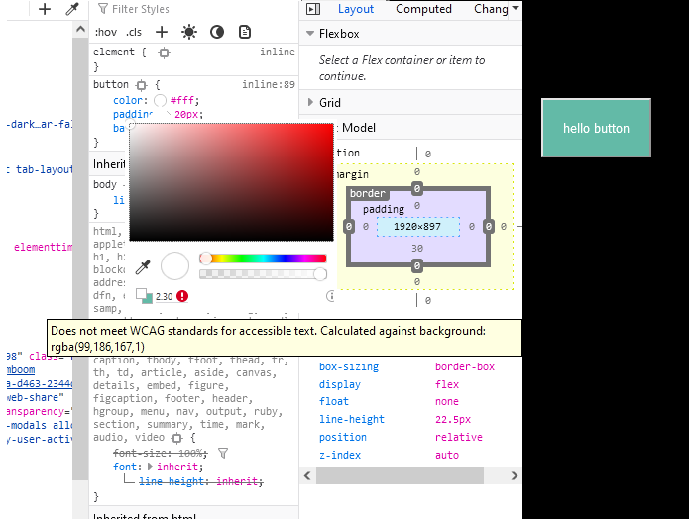Select the element rule highlighter icon

[x=164, y=52]
